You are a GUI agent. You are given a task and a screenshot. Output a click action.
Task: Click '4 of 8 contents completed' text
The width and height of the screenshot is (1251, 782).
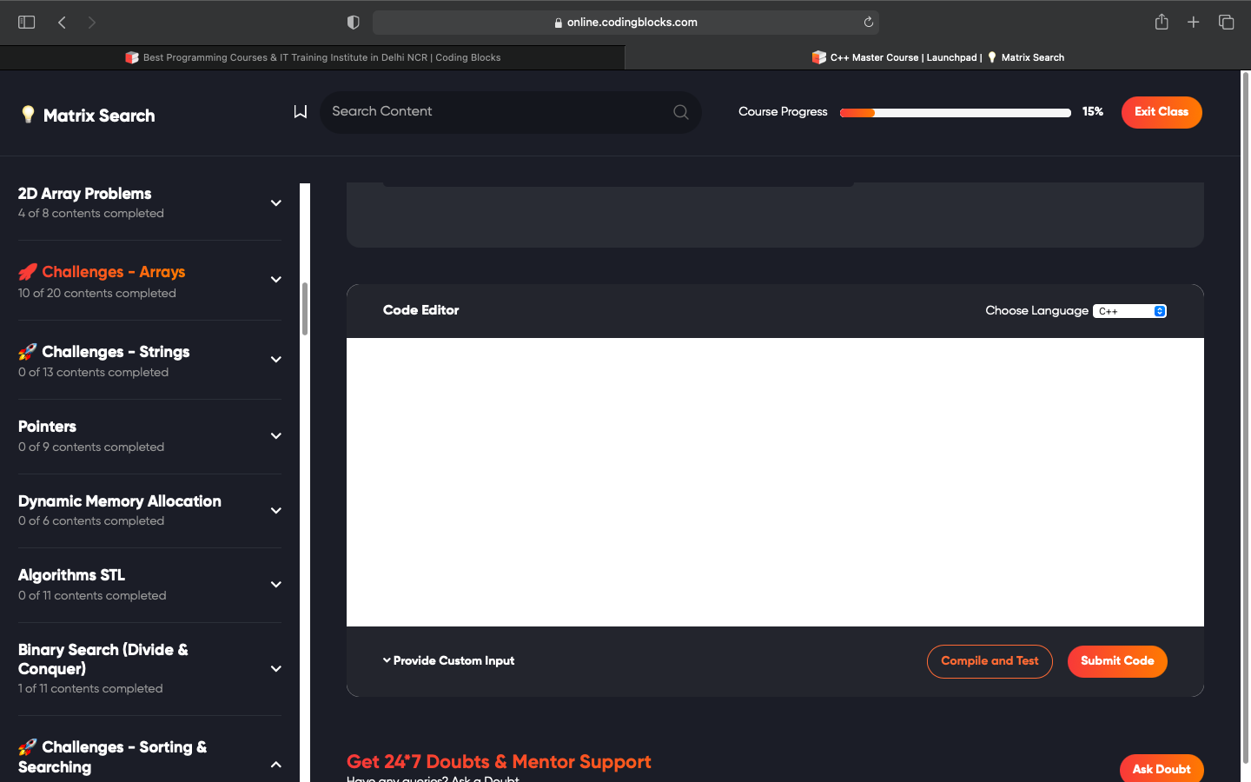91,214
